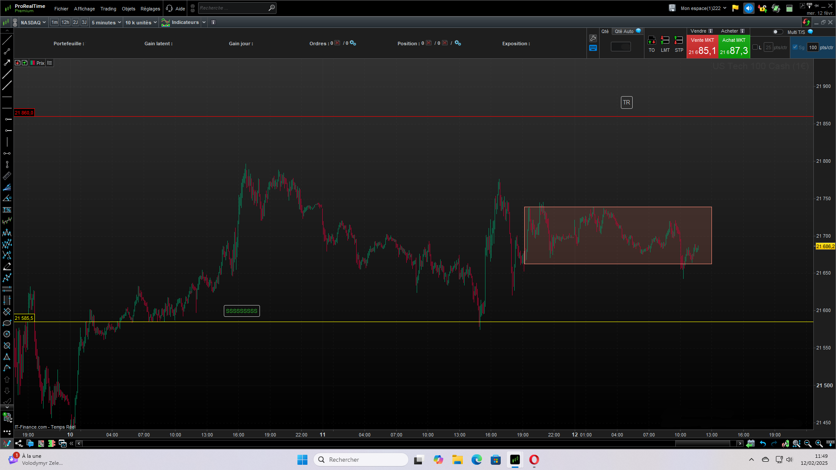836x470 pixels.
Task: Expand the 5 minutes timeframe dropdown
Action: [106, 23]
